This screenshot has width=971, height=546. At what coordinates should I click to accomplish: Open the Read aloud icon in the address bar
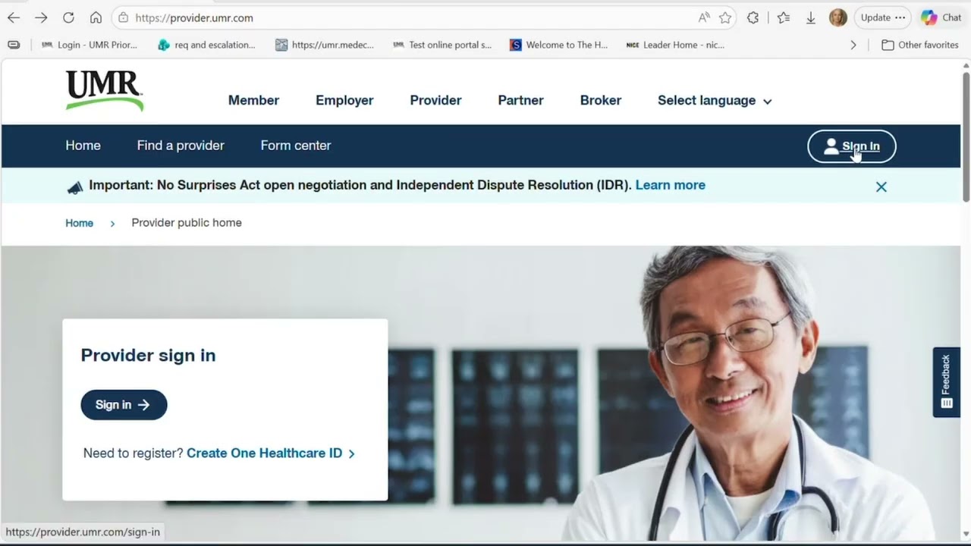(704, 17)
